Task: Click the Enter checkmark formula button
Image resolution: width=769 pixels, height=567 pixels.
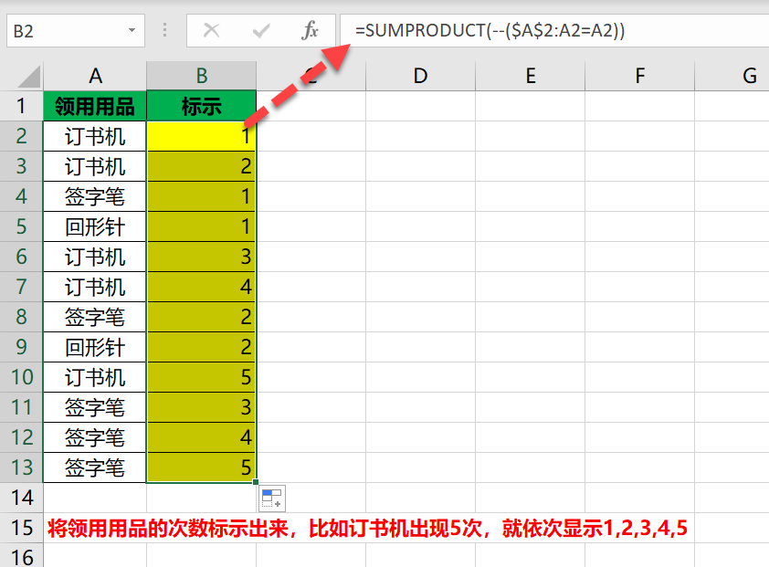Action: (261, 31)
